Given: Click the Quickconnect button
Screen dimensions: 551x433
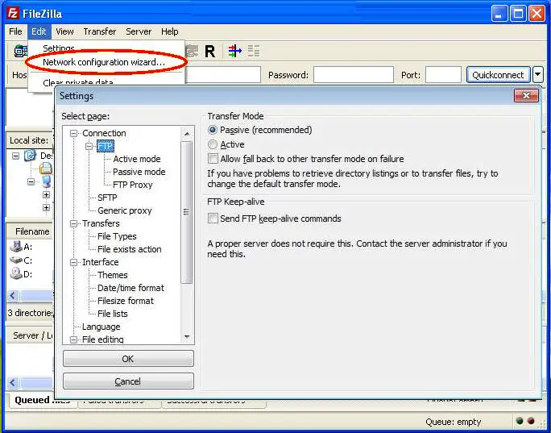Looking at the screenshot, I should pyautogui.click(x=498, y=74).
